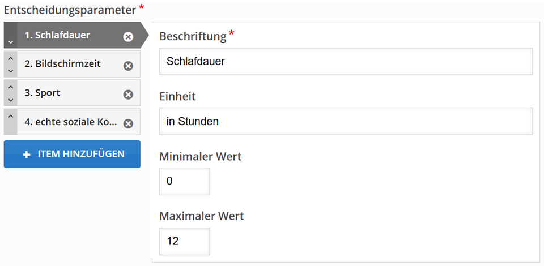544x266 pixels.
Task: Delete the Bildschirmzeit item
Action: tap(128, 66)
